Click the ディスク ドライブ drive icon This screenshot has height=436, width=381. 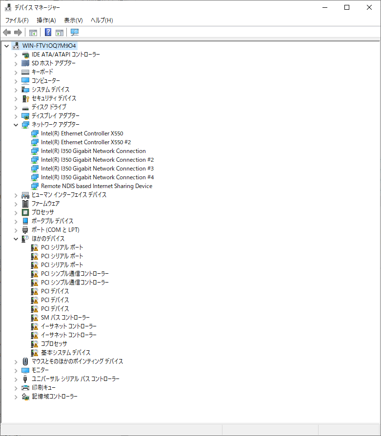[25, 108]
